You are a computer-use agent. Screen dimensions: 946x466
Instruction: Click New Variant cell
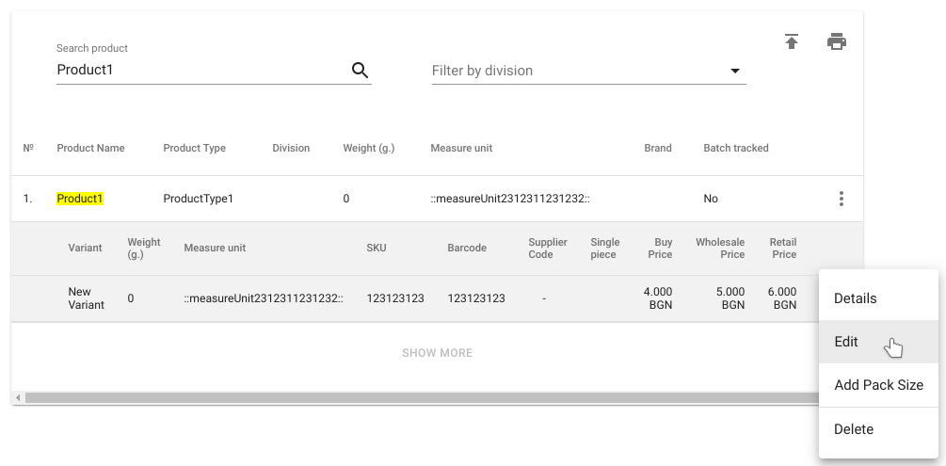coord(86,298)
